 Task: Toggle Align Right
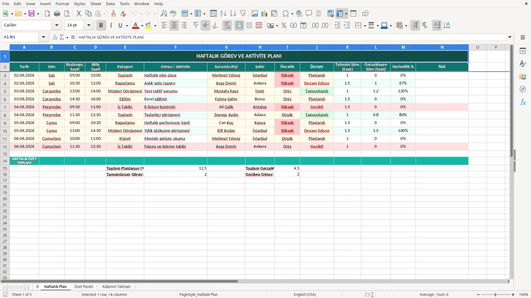[184, 26]
